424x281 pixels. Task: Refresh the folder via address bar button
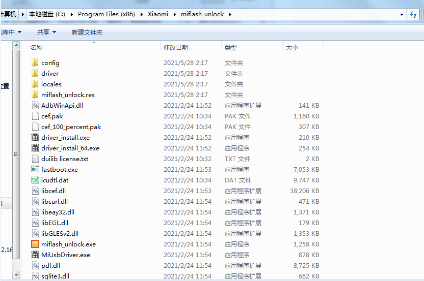[x=413, y=14]
